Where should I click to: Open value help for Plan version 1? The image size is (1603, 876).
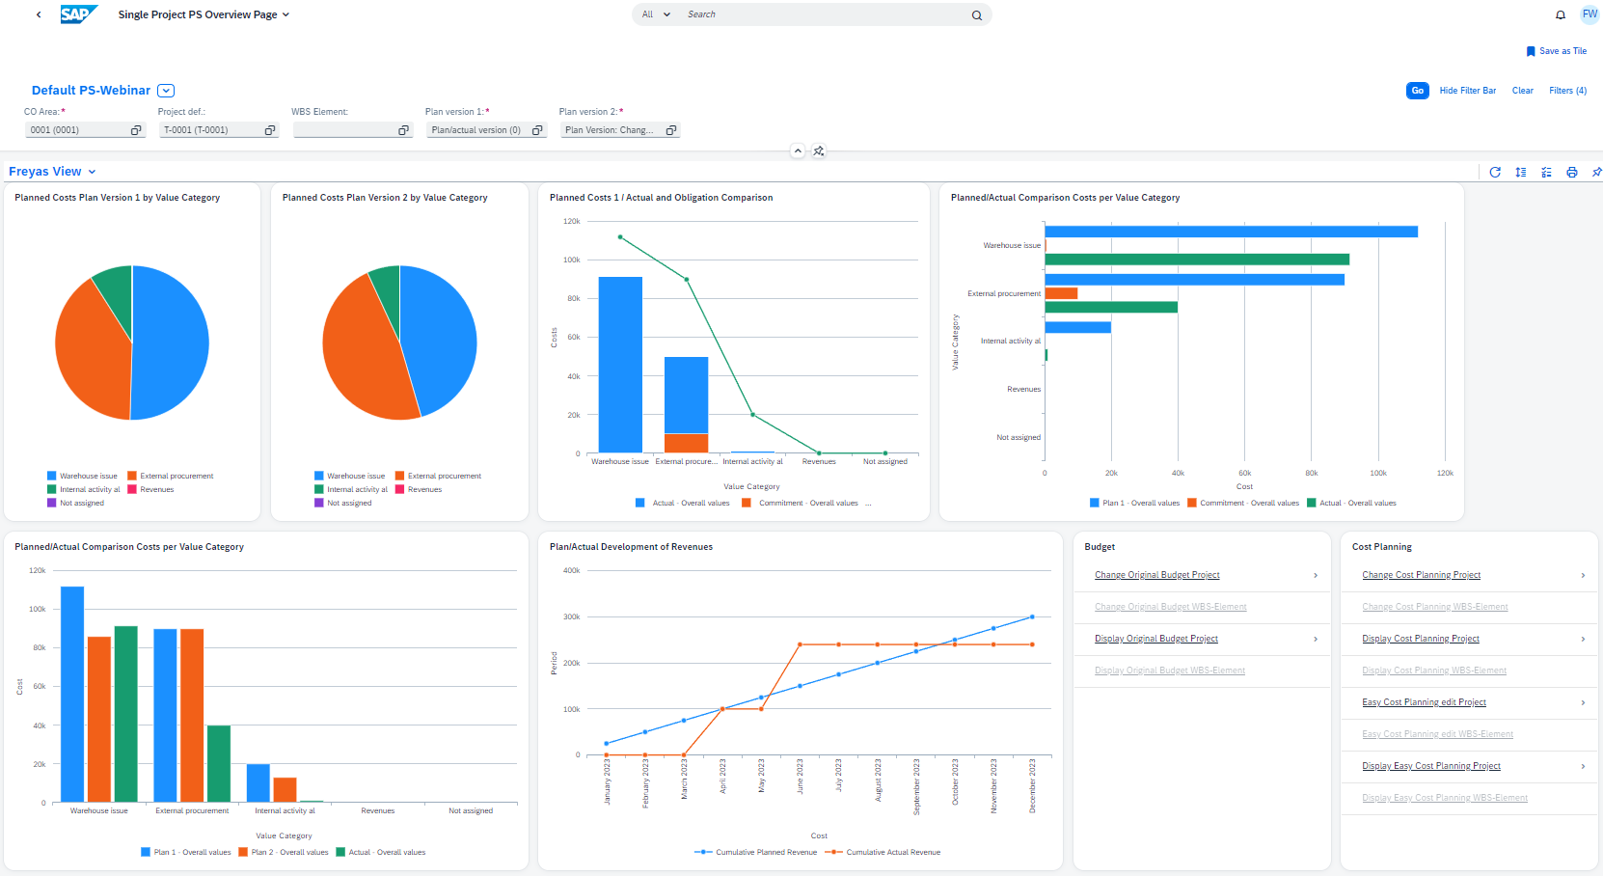pyautogui.click(x=537, y=130)
